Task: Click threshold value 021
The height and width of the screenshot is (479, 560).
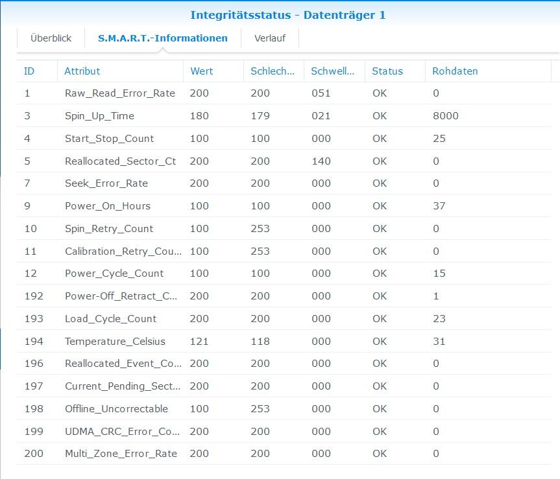Action: pyautogui.click(x=321, y=116)
